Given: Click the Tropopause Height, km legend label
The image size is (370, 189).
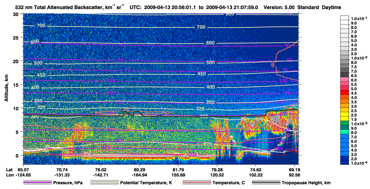Looking at the screenshot, I should [306, 183].
